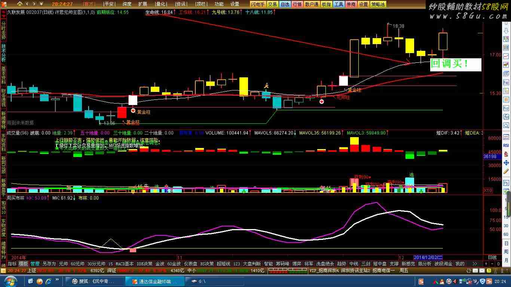Click the red dollar sign icon

click(x=506, y=154)
